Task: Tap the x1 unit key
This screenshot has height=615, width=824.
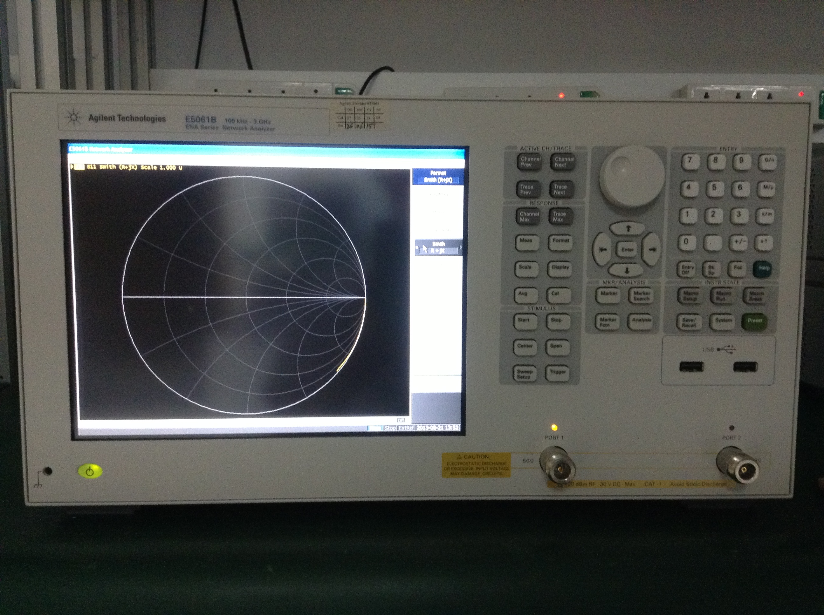Action: point(764,243)
